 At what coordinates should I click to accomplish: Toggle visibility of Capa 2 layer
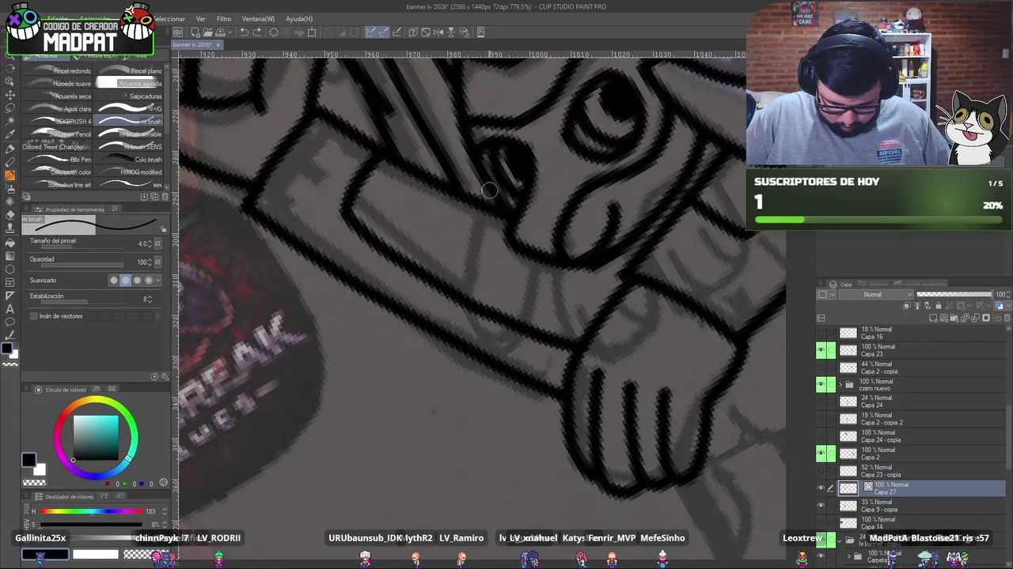tap(821, 454)
